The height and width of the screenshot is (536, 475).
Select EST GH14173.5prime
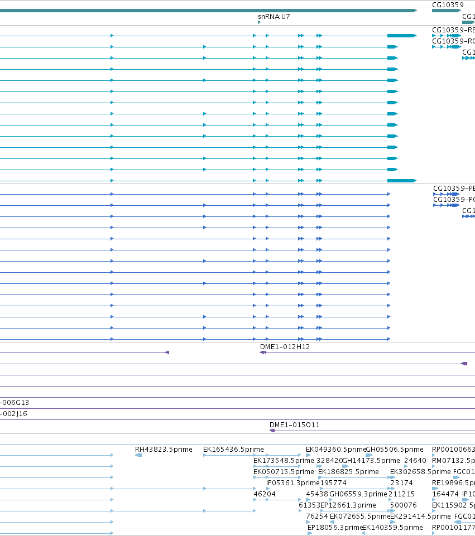(x=371, y=461)
